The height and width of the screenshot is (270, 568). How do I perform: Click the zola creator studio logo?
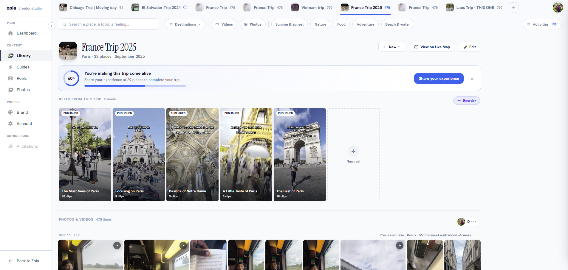point(24,8)
